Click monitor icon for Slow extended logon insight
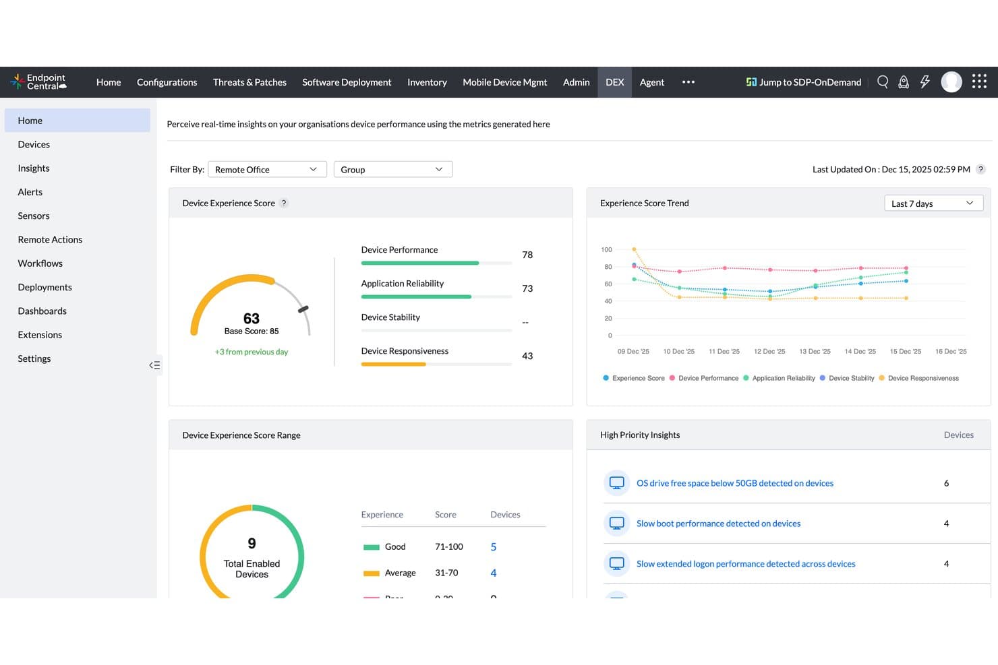Image resolution: width=998 pixels, height=665 pixels. (616, 563)
